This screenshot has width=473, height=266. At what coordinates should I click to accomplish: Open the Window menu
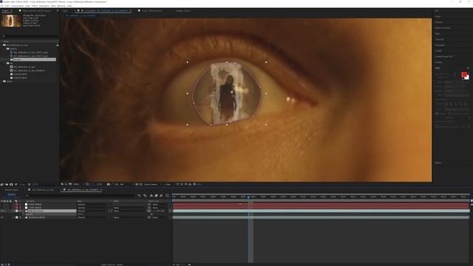click(x=61, y=6)
